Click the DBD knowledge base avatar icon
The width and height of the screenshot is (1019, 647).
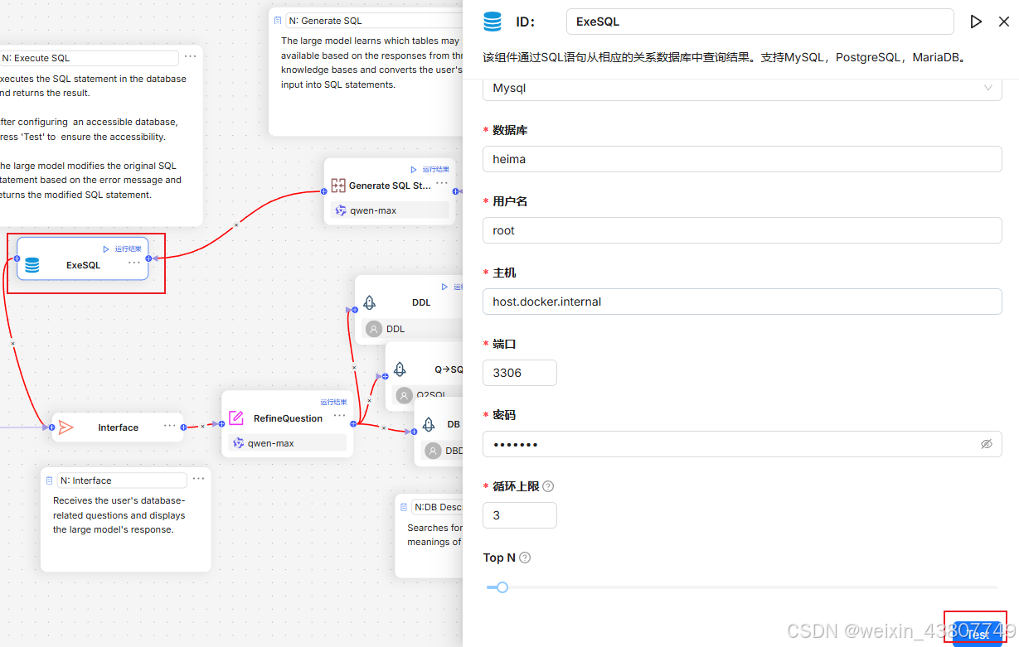433,451
